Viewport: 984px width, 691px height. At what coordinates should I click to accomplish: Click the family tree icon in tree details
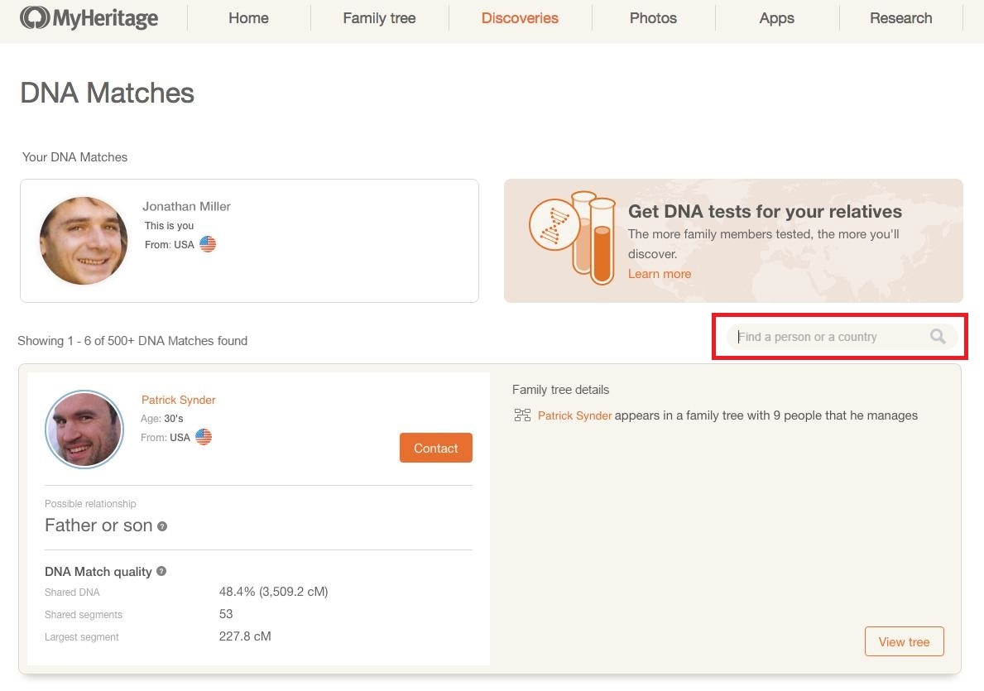(x=522, y=415)
